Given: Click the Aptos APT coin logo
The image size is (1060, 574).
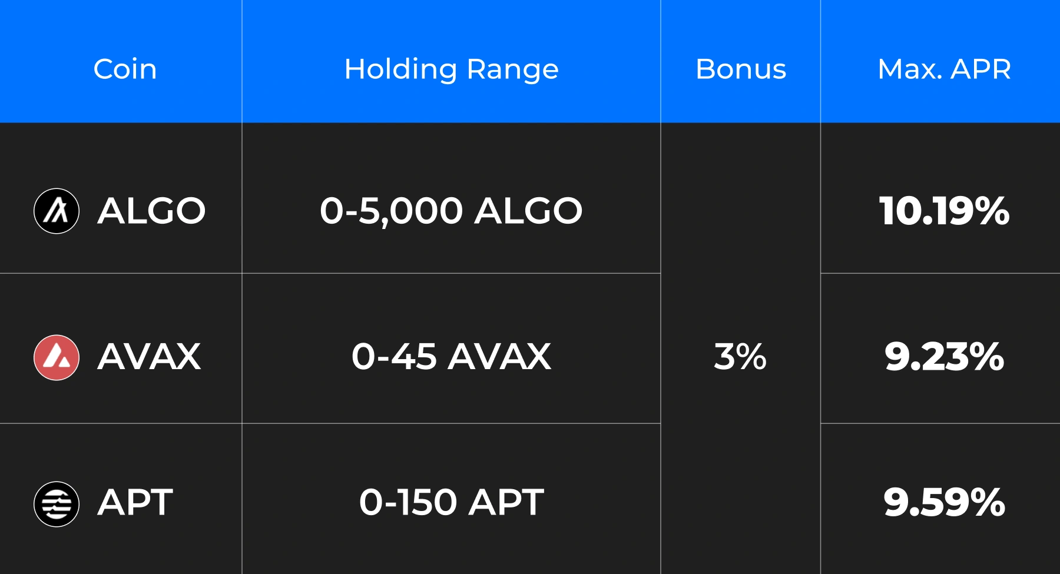Looking at the screenshot, I should pyautogui.click(x=57, y=504).
